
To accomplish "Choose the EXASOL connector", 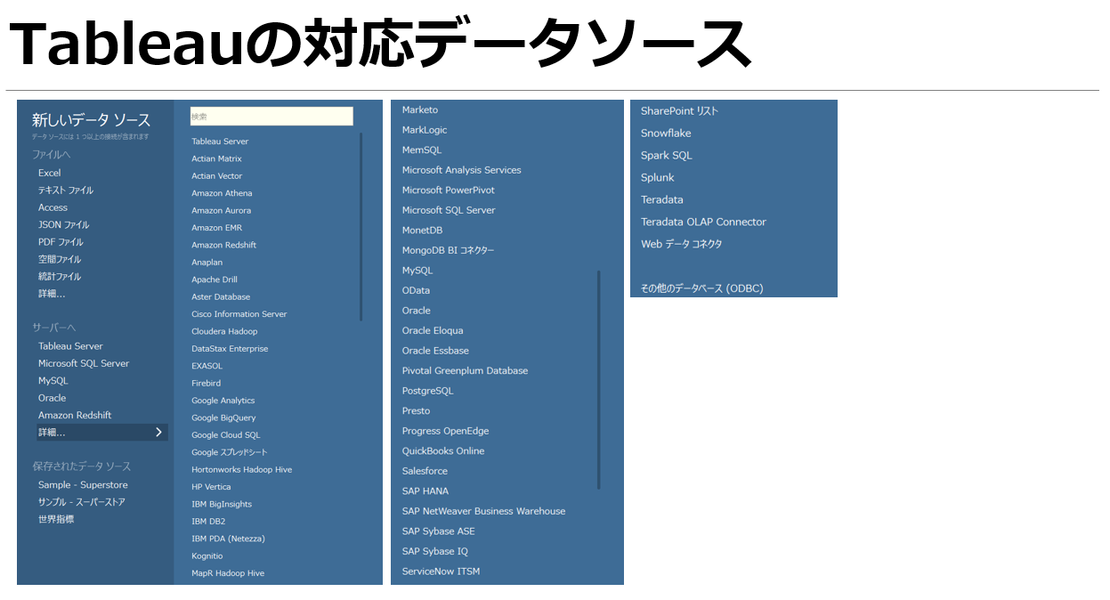I will pyautogui.click(x=207, y=366).
